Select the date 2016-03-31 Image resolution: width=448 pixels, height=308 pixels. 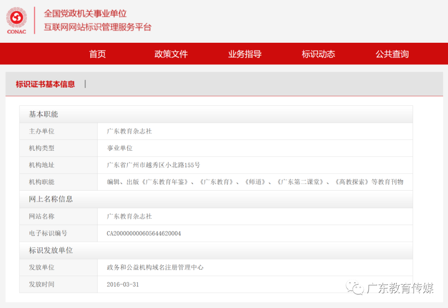point(123,285)
